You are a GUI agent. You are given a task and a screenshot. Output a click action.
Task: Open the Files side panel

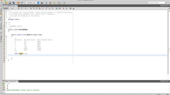(x=1, y=19)
